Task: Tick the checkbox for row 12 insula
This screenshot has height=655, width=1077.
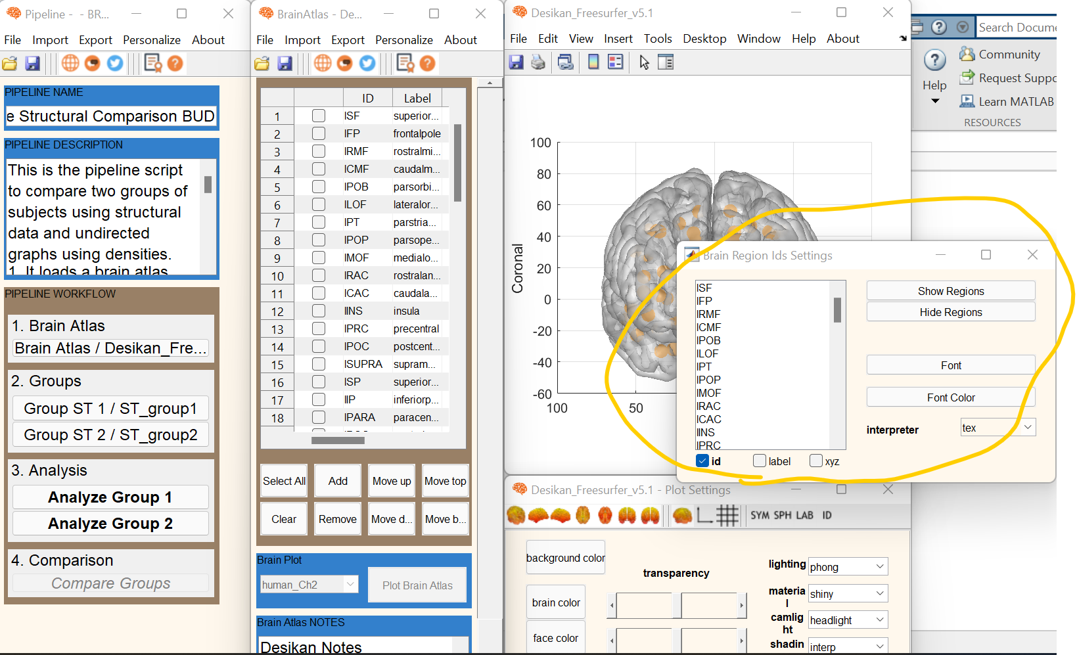Action: pos(319,310)
